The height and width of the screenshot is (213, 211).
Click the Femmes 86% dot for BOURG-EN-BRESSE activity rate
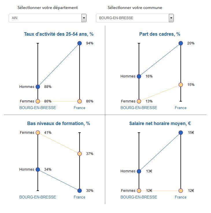tap(38, 101)
